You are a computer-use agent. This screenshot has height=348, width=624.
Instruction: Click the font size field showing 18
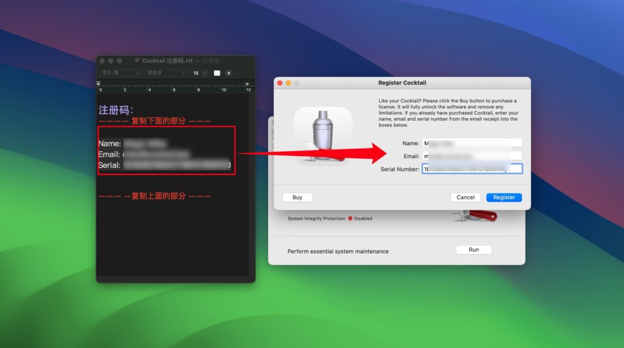pyautogui.click(x=196, y=73)
